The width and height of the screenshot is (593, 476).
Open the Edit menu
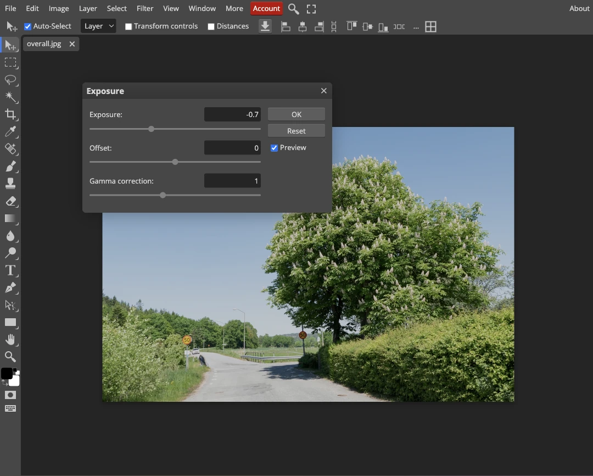tap(32, 8)
